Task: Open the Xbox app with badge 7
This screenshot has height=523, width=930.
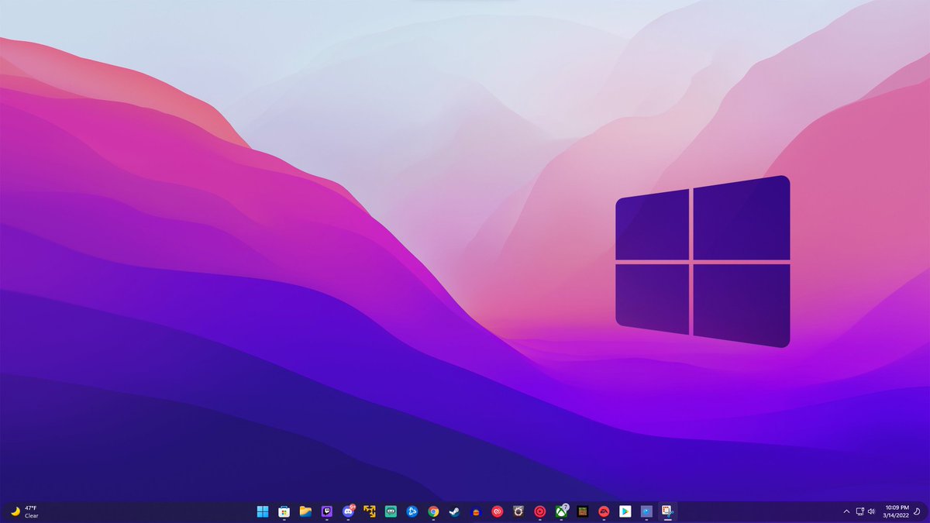Action: click(562, 511)
